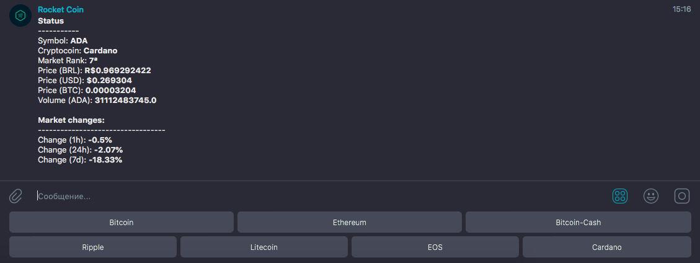This screenshot has height=263, width=700.
Task: Open the Rocket Coin avatar
Action: click(x=20, y=16)
